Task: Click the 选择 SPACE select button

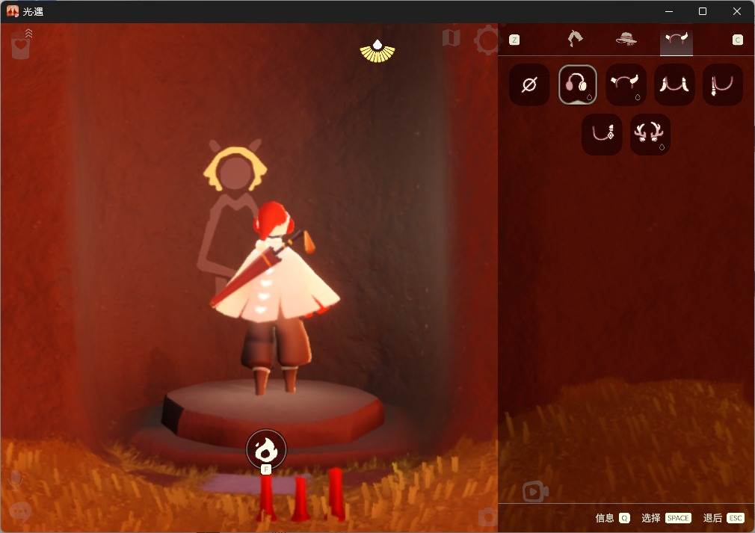Action: 666,518
